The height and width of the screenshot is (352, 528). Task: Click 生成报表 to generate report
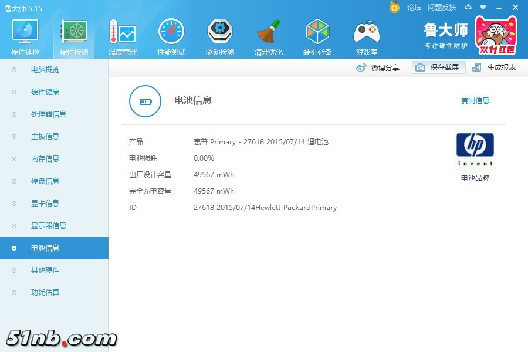pos(495,67)
